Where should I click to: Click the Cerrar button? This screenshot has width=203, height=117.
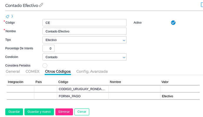[x=82, y=112]
